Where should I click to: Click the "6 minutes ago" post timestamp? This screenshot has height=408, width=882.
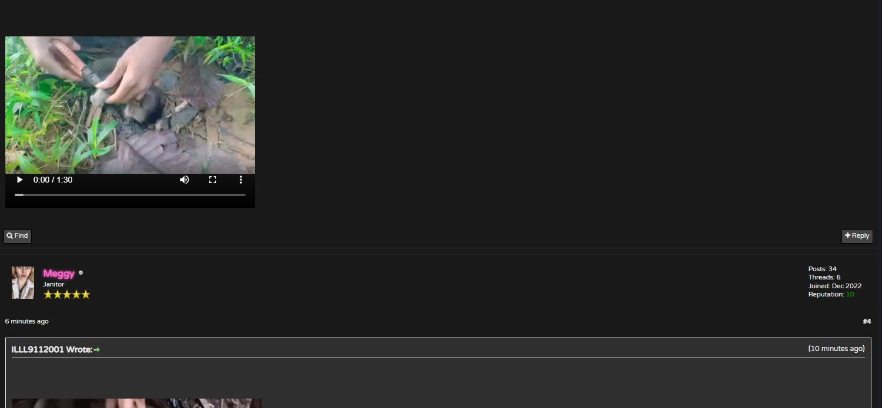[x=27, y=322]
